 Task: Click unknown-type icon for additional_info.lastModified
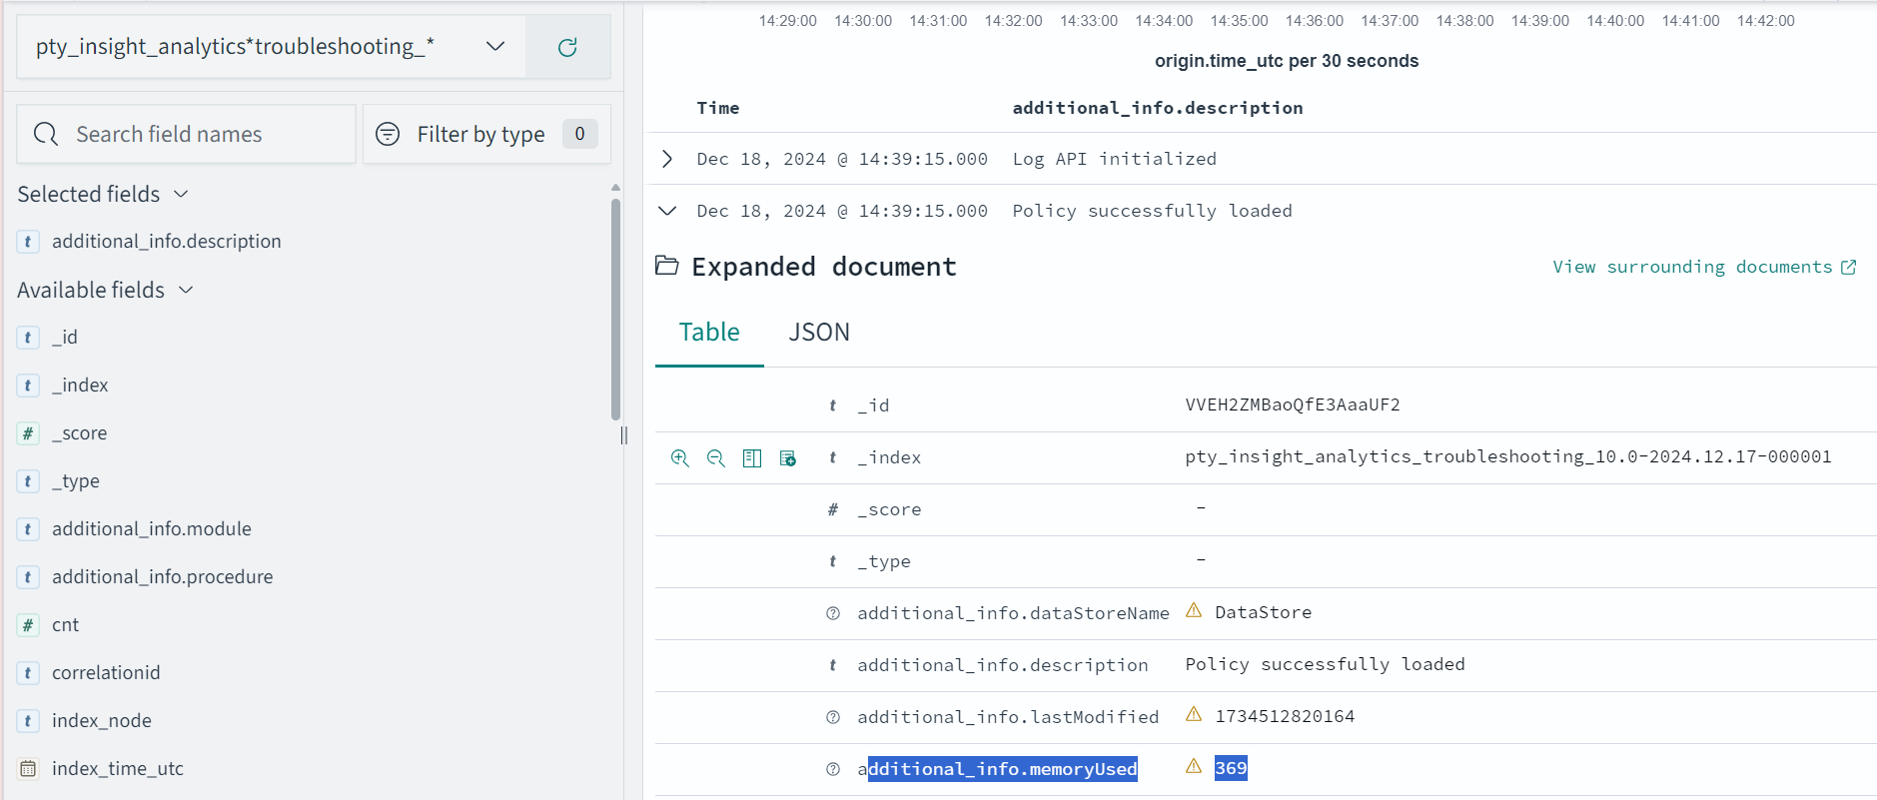point(833,717)
